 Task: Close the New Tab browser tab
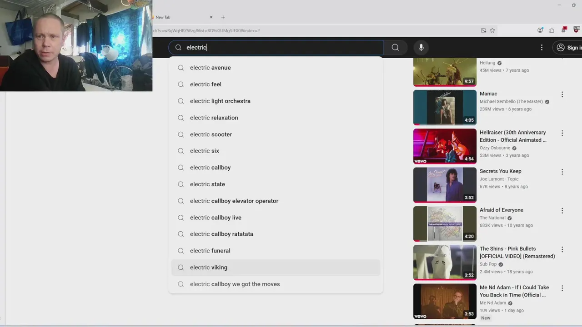[x=211, y=17]
